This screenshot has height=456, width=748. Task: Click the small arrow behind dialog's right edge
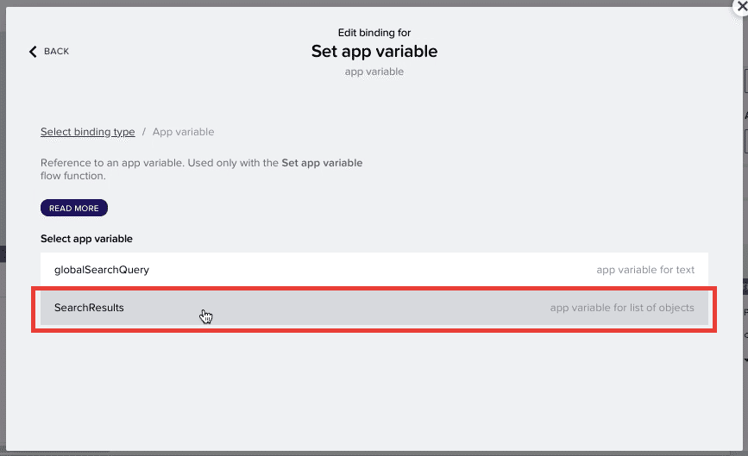745,359
